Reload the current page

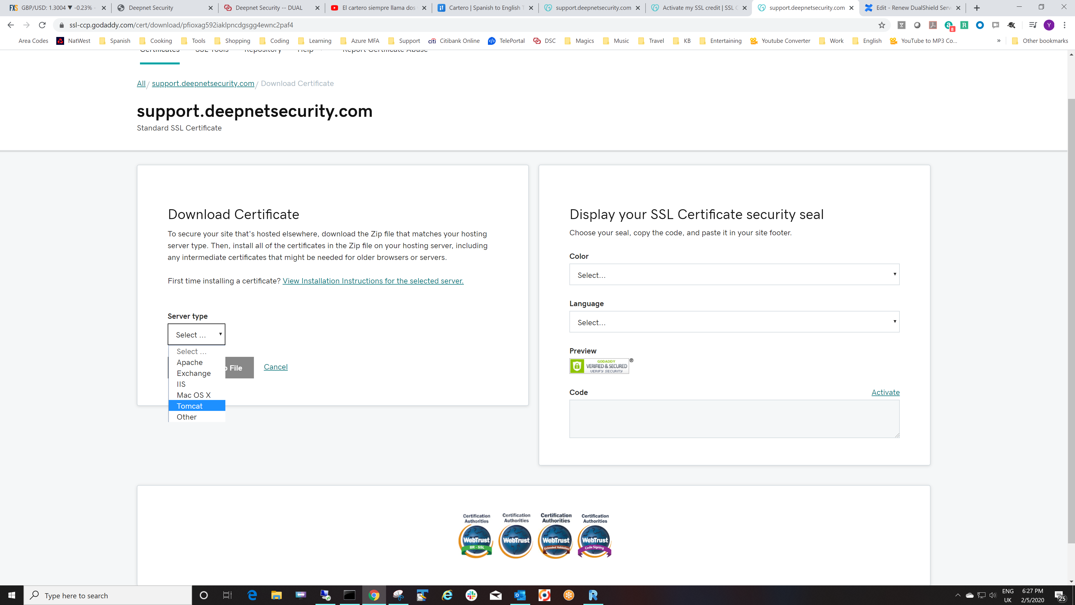coord(42,25)
